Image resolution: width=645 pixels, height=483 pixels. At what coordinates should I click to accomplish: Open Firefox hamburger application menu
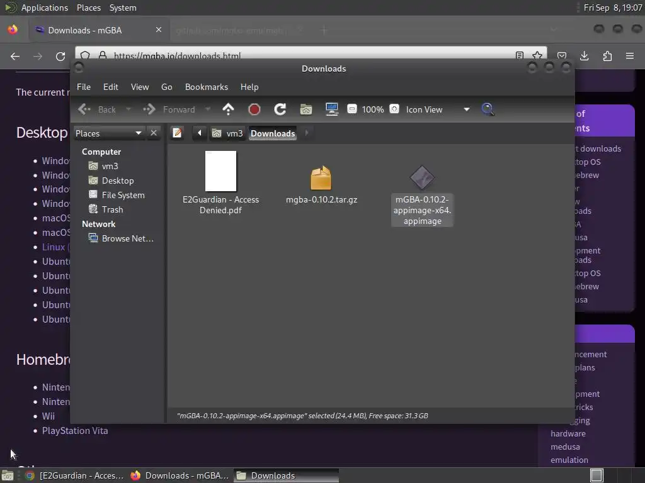tap(630, 56)
